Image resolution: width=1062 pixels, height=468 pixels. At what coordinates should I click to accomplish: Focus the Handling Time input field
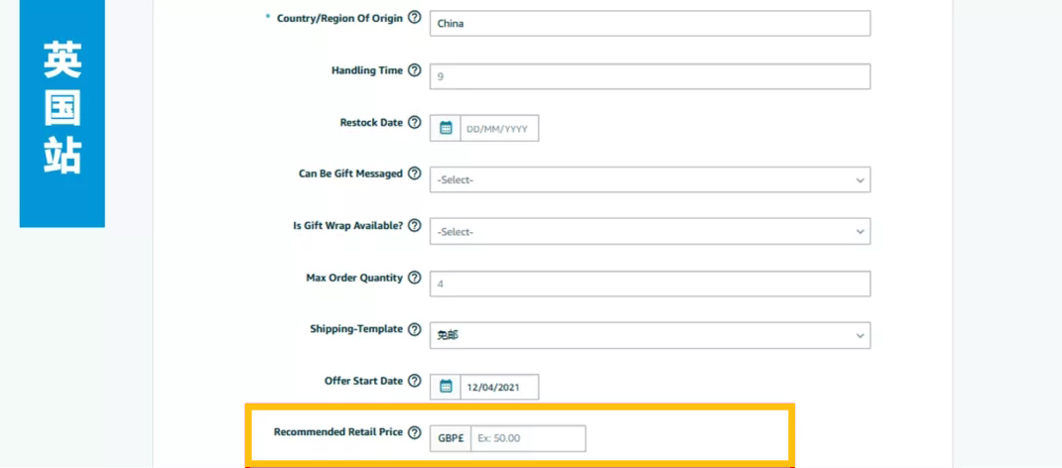click(x=650, y=76)
